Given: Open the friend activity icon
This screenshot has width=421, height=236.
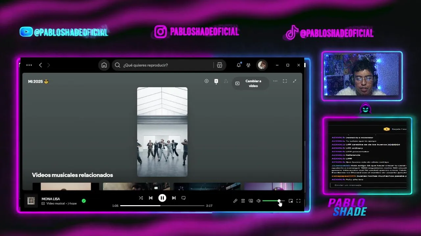Looking at the screenshot, I should pos(248,65).
